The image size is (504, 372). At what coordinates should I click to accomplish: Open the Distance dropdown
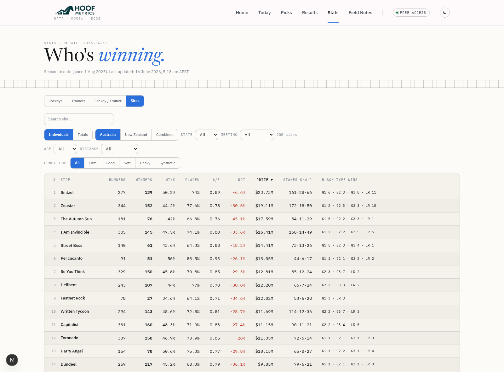[120, 149]
